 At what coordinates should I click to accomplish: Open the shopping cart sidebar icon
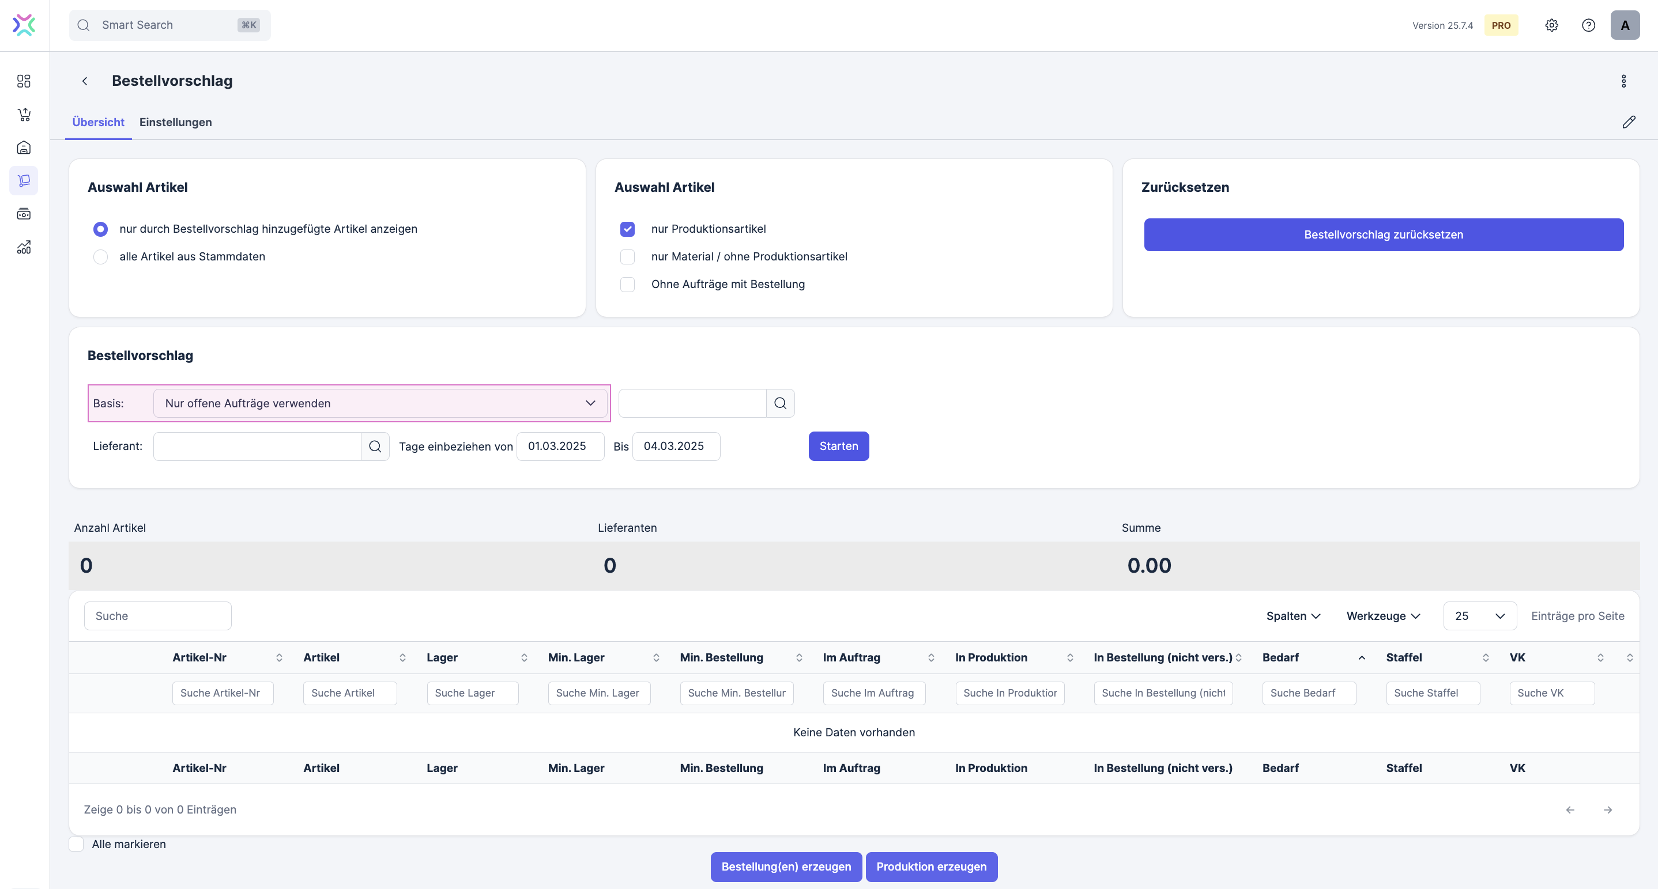pyautogui.click(x=24, y=115)
